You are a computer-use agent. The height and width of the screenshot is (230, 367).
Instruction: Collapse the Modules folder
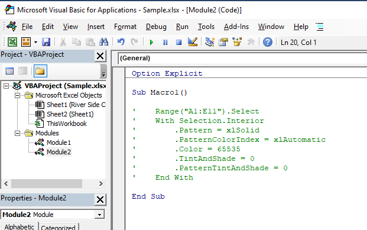point(17,133)
